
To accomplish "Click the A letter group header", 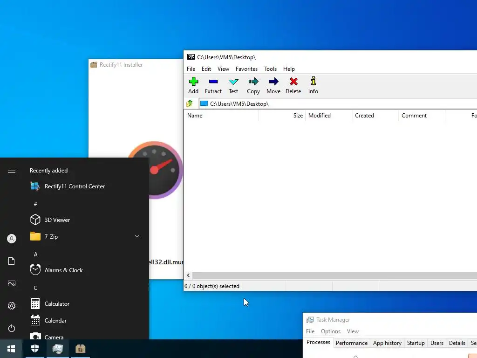I will point(35,255).
